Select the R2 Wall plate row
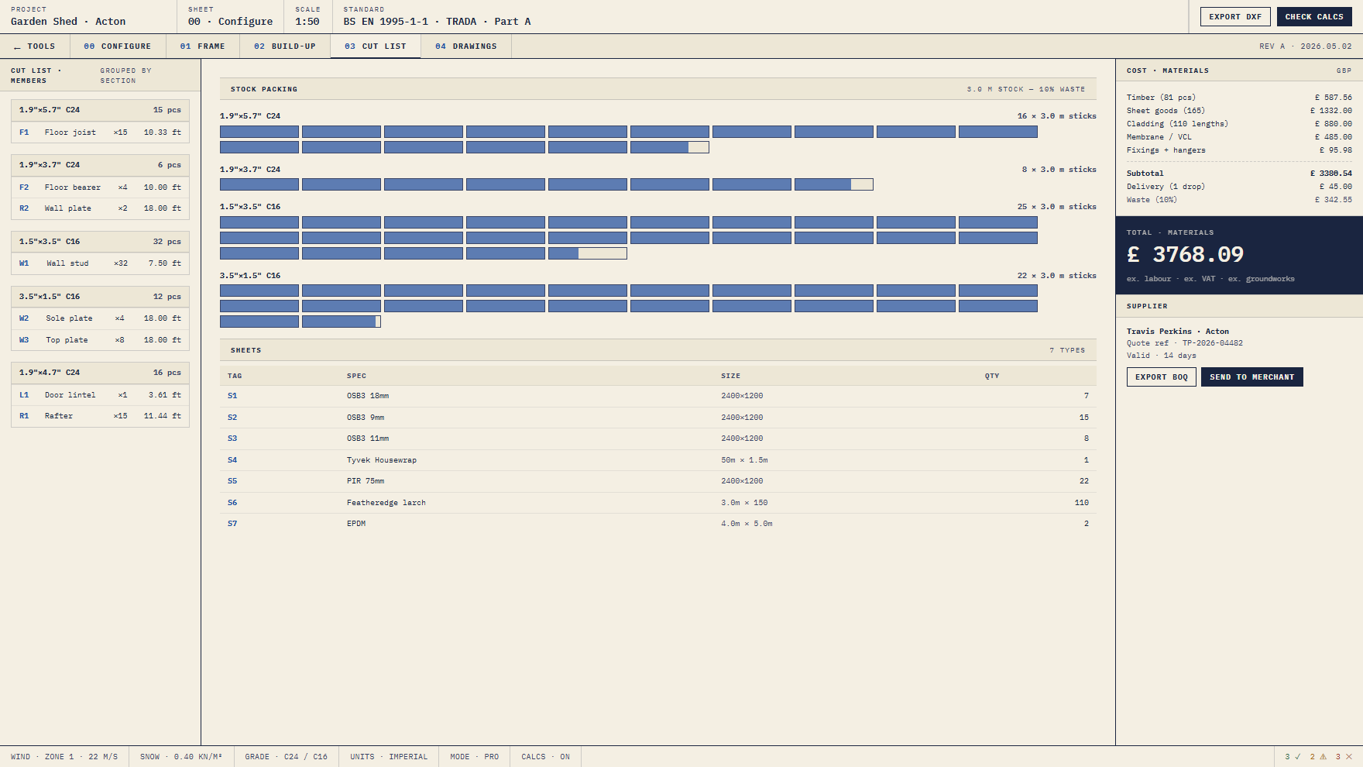 [100, 208]
